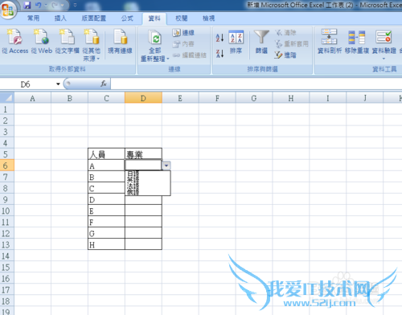Image resolution: width=402 pixels, height=315 pixels.
Task: Select row 6 header
Action: (7, 166)
